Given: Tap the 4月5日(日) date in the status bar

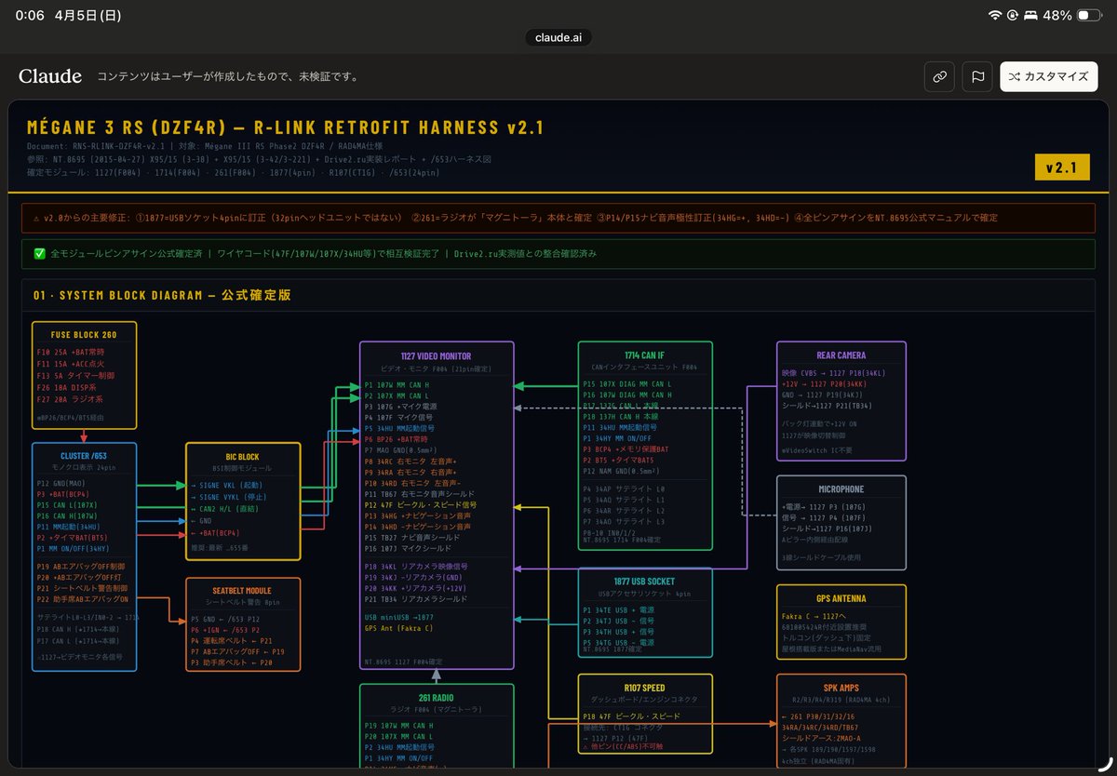Looking at the screenshot, I should (87, 16).
